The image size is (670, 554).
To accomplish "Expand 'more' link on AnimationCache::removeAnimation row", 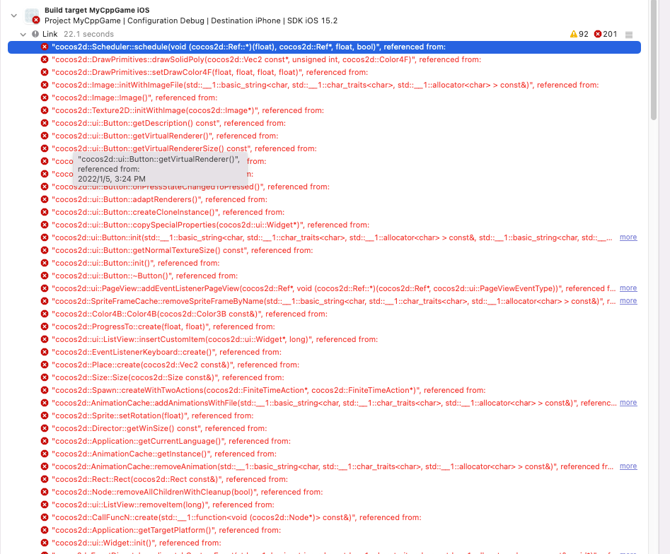I will click(628, 466).
